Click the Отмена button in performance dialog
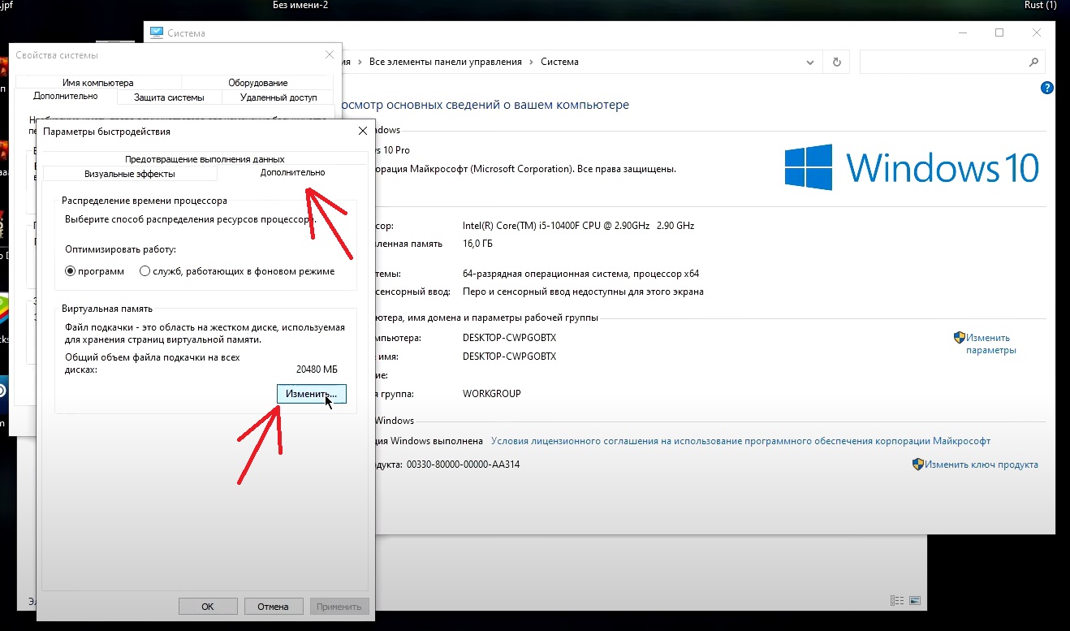 [273, 607]
